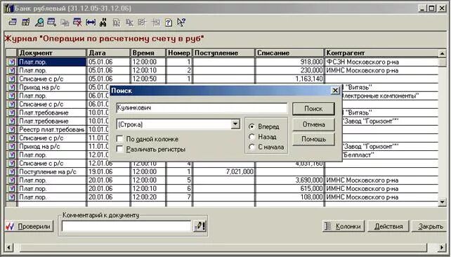Select the ФСЗН Московского р-на cell

(381, 62)
